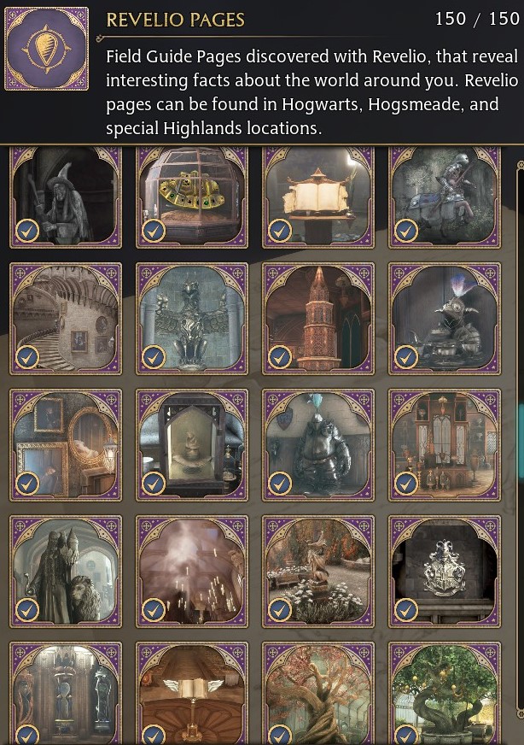The width and height of the screenshot is (524, 745).
Task: Click the Sorting Hat display case page
Action: [192, 445]
